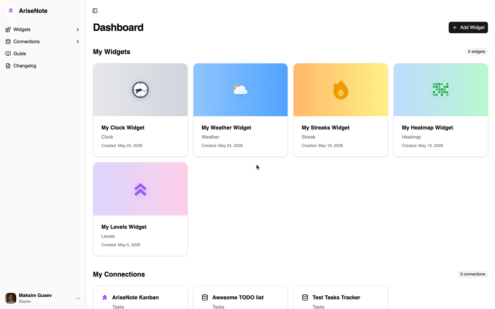Image resolution: width=495 pixels, height=309 pixels.
Task: Click Maksim Gusev's profile avatar
Action: pyautogui.click(x=11, y=298)
